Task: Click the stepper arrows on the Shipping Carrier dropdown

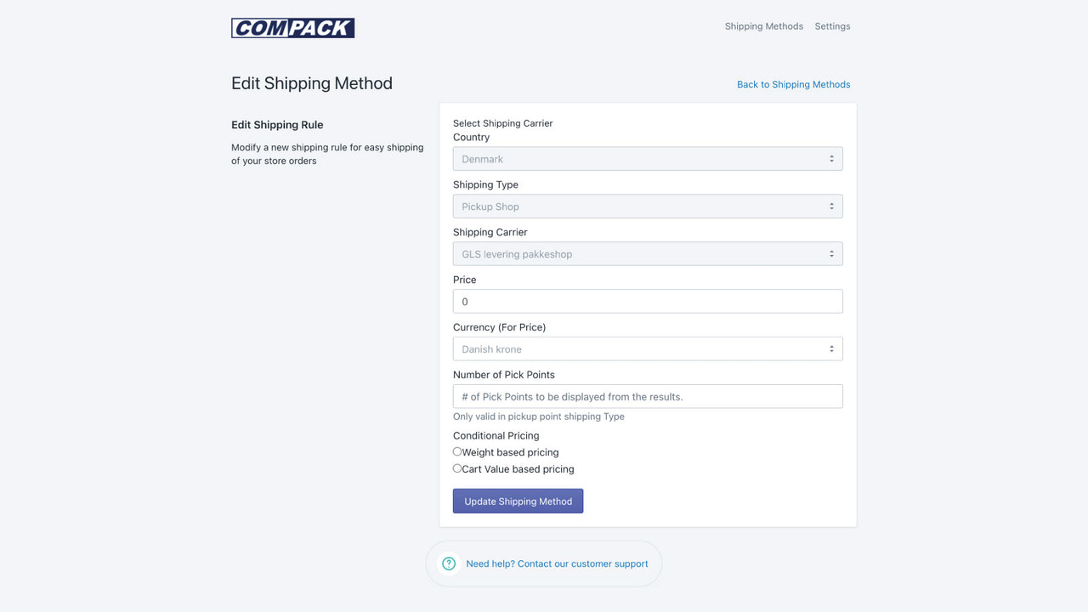Action: point(833,253)
